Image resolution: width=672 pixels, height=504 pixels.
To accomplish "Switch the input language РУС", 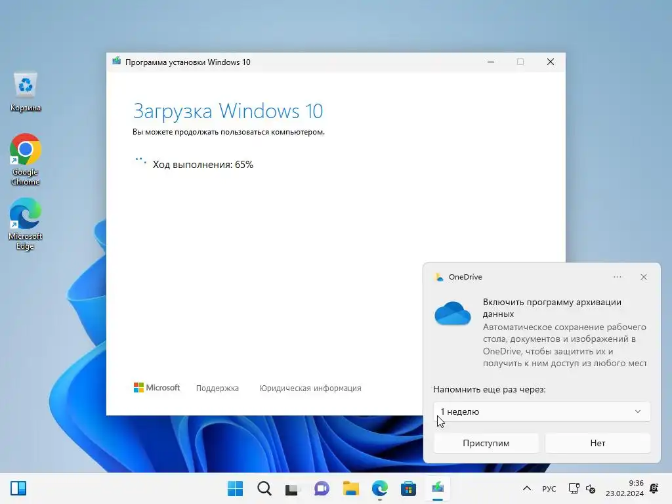I will tap(549, 488).
